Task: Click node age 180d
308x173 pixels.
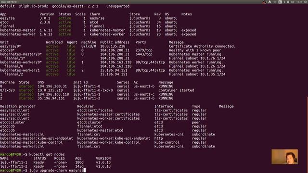Action: [x=79, y=162]
